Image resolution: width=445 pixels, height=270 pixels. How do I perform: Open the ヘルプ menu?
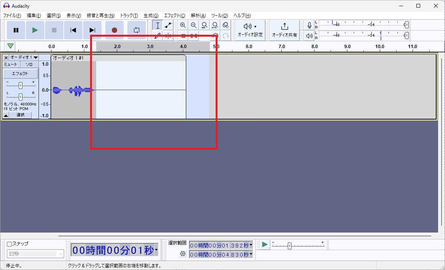[x=242, y=16]
